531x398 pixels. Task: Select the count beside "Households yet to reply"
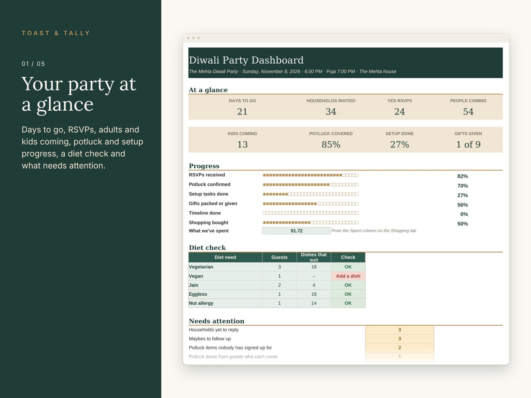point(400,330)
